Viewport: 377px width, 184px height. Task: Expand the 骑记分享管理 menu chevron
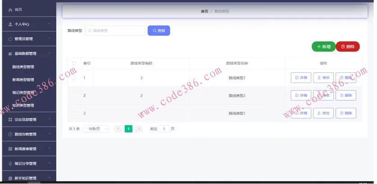49,163
